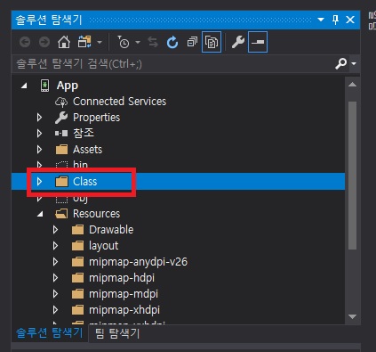Viewport: 376px width, 352px height.
Task: Toggle the Show All Files button
Action: point(212,42)
